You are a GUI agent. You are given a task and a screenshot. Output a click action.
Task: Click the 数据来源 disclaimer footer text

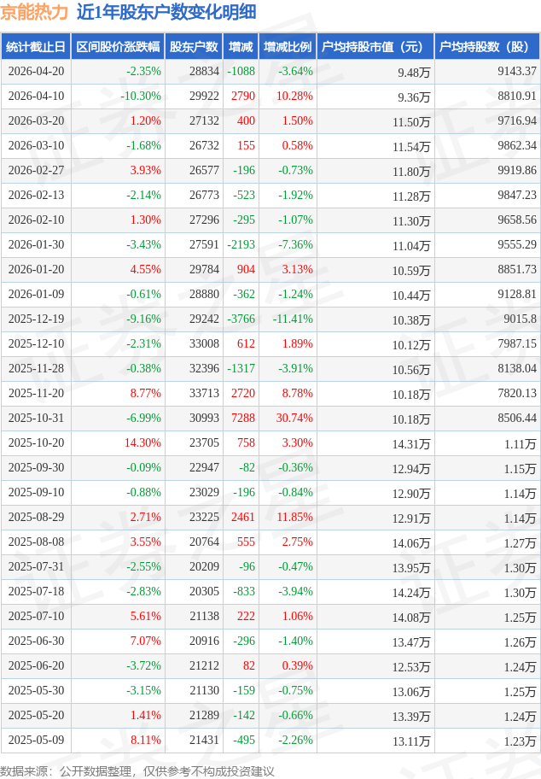point(137,770)
